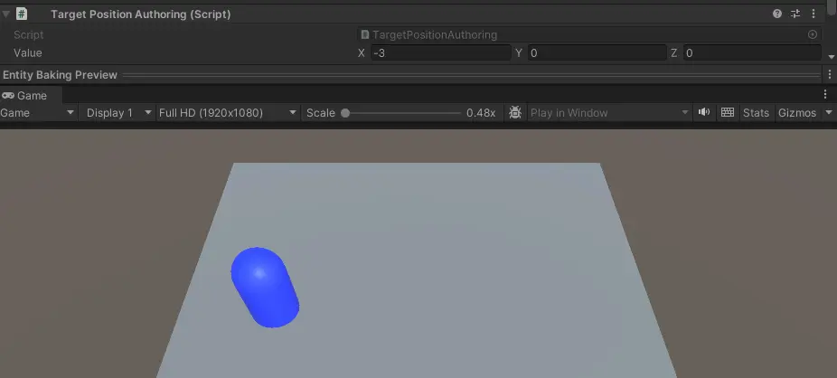Adjust the Scale slider handle
Image resolution: width=837 pixels, height=378 pixels.
pyautogui.click(x=345, y=113)
